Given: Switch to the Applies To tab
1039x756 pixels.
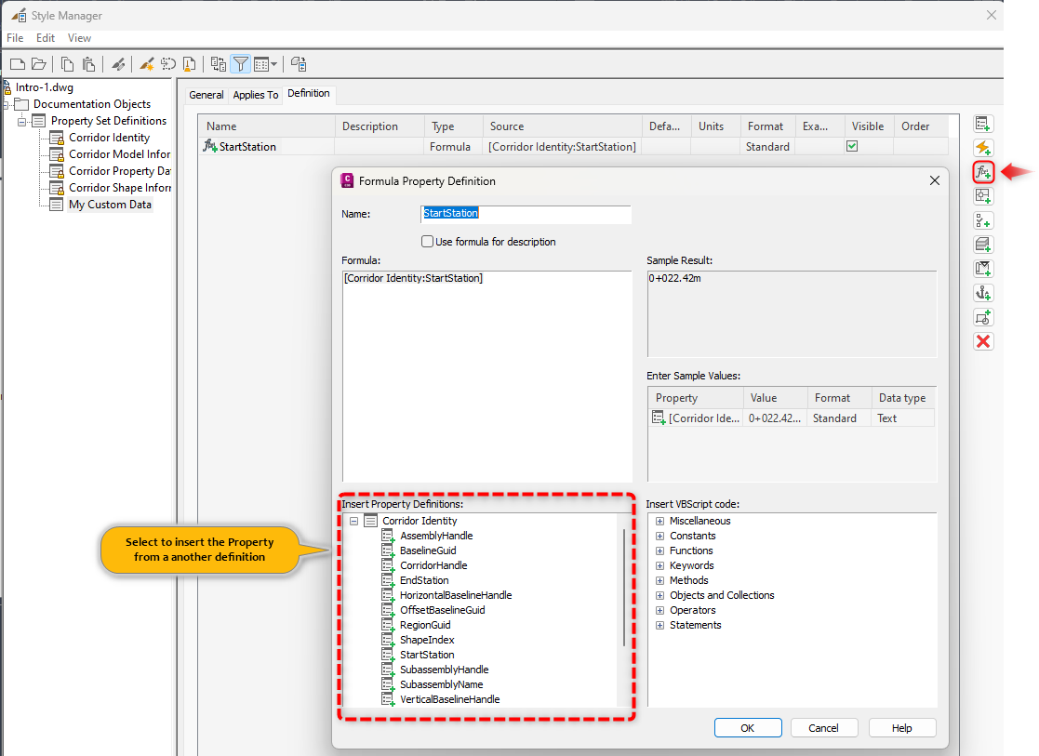Looking at the screenshot, I should coord(256,94).
